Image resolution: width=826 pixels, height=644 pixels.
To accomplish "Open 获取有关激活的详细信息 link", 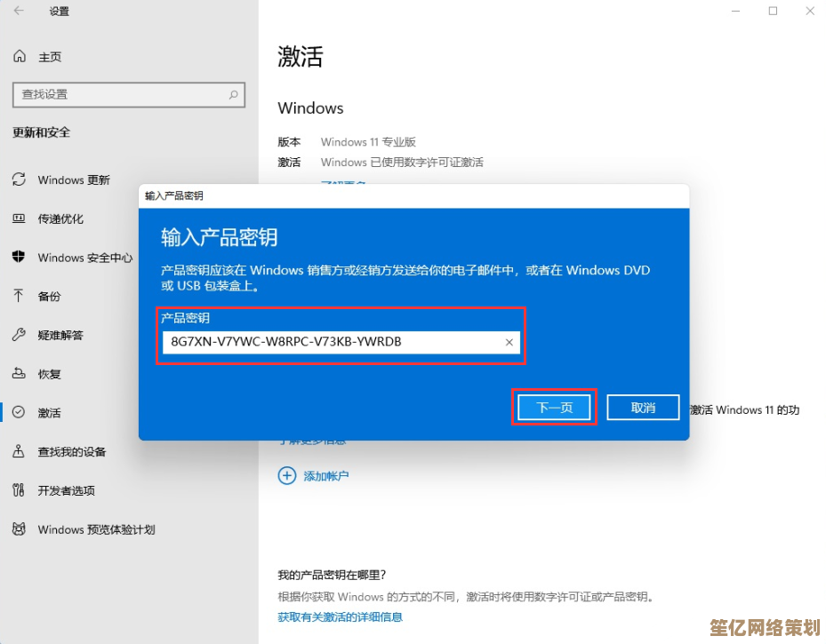I will click(x=340, y=616).
